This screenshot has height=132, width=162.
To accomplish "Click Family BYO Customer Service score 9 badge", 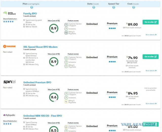I will (x=66, y=25).
